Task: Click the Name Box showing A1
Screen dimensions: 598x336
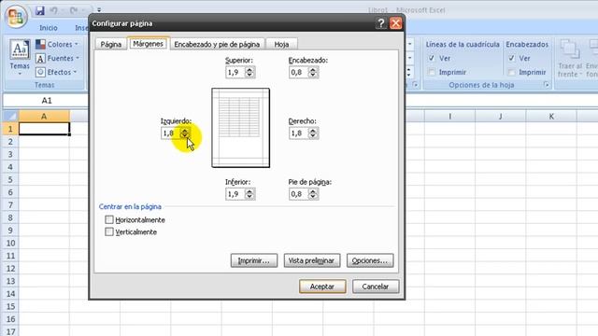Action: coord(46,101)
